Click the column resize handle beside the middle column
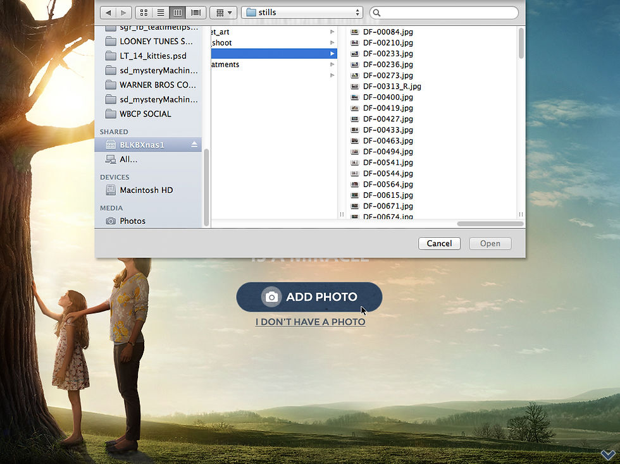The image size is (620, 464). [342, 214]
